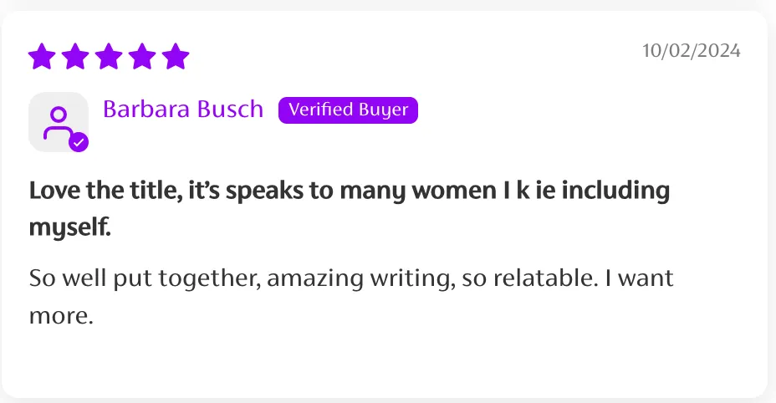Click the first purple rating star
Image resolution: width=776 pixels, height=403 pixels.
42,57
